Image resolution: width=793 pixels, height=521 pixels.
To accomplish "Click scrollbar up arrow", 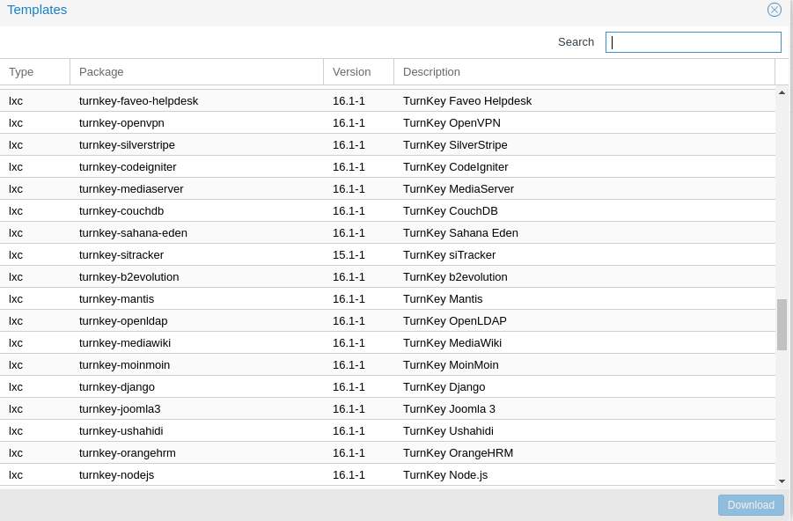I will 782,92.
